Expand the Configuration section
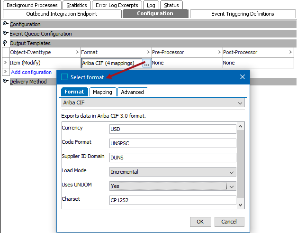297x233 pixels. pos(6,24)
